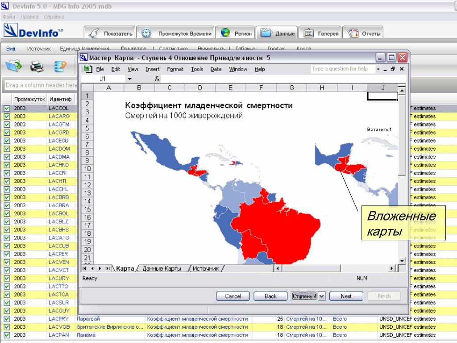The image size is (457, 343).
Task: Uncheck the LACARG row checkbox
Action: tap(7, 117)
